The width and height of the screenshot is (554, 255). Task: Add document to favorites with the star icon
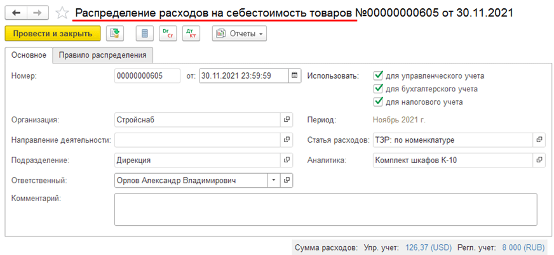[x=62, y=13]
